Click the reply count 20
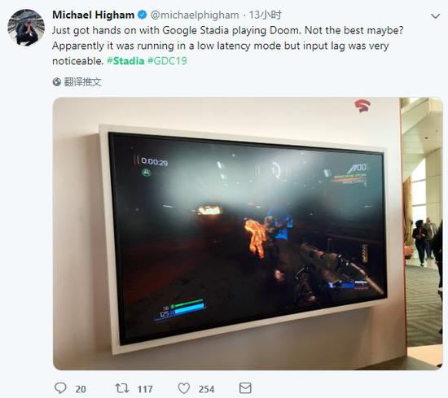 coord(81,389)
